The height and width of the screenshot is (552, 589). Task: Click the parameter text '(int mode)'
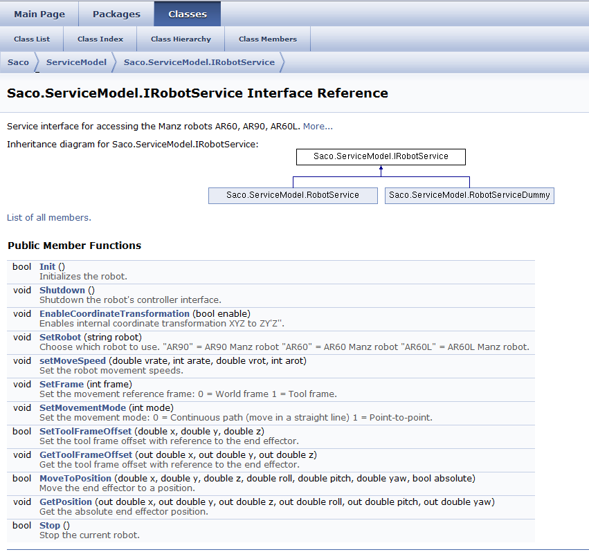[x=152, y=408]
